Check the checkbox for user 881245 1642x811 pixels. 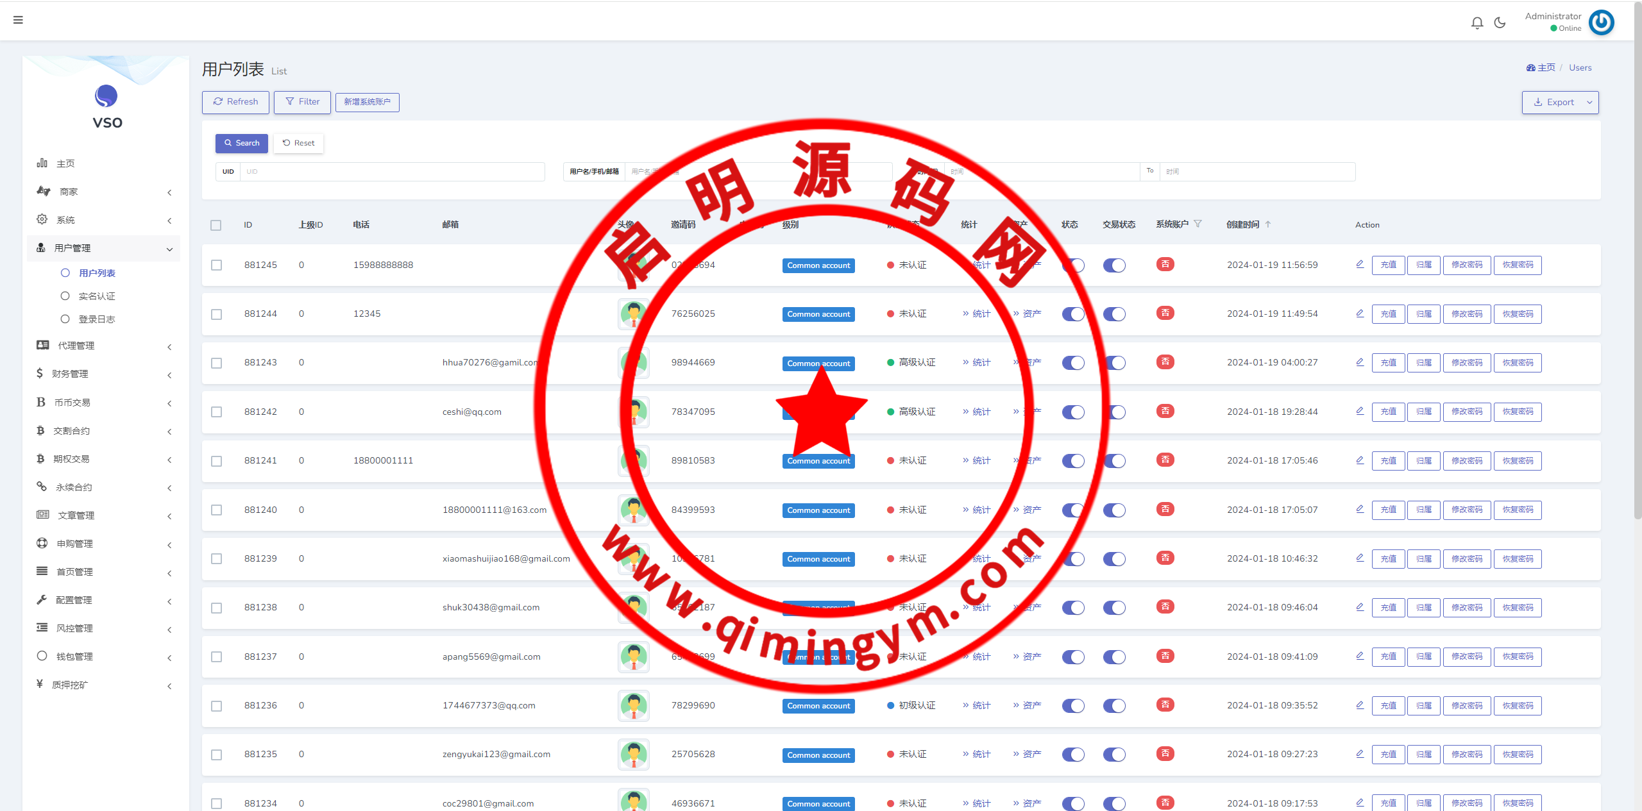click(x=217, y=265)
